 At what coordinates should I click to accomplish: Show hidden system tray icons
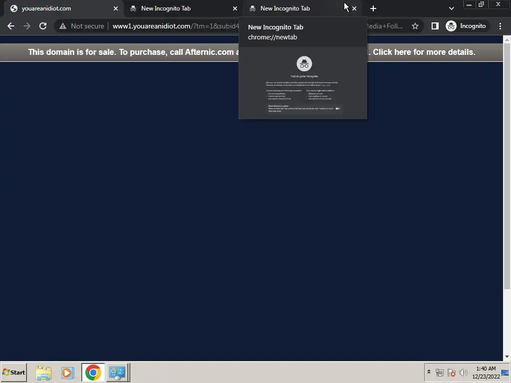click(x=429, y=372)
